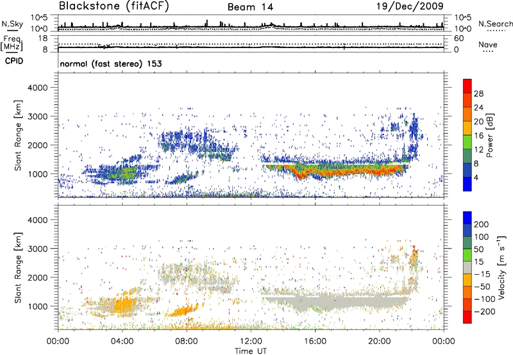
Task: Select the "50" velocity color bar label
Action: [x=478, y=249]
